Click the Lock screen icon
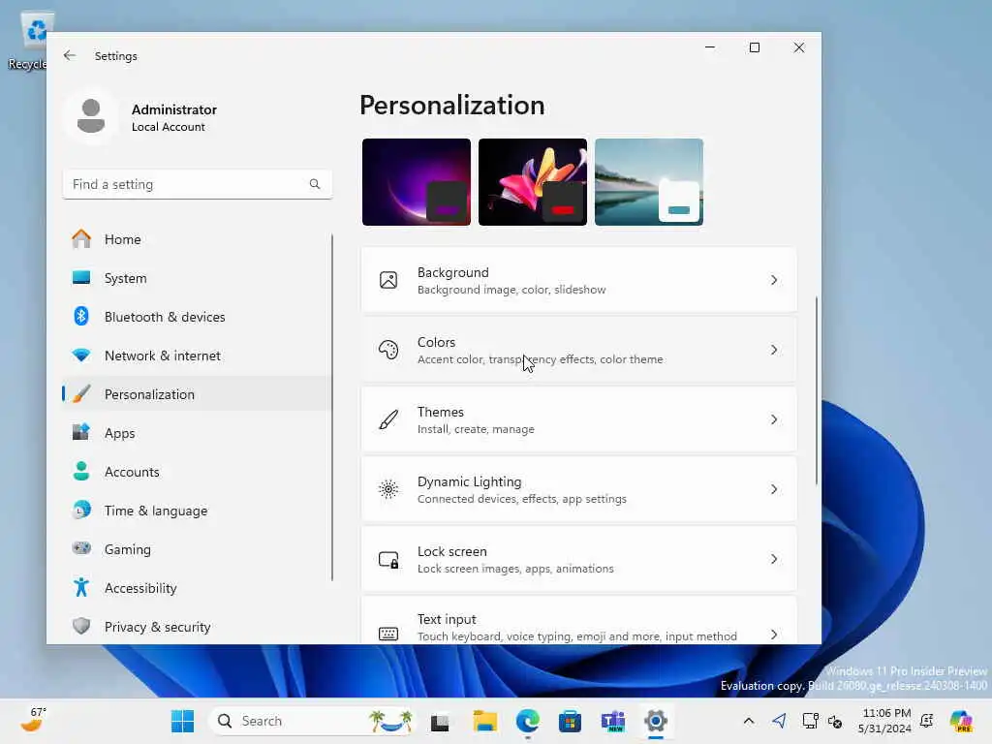 click(388, 559)
